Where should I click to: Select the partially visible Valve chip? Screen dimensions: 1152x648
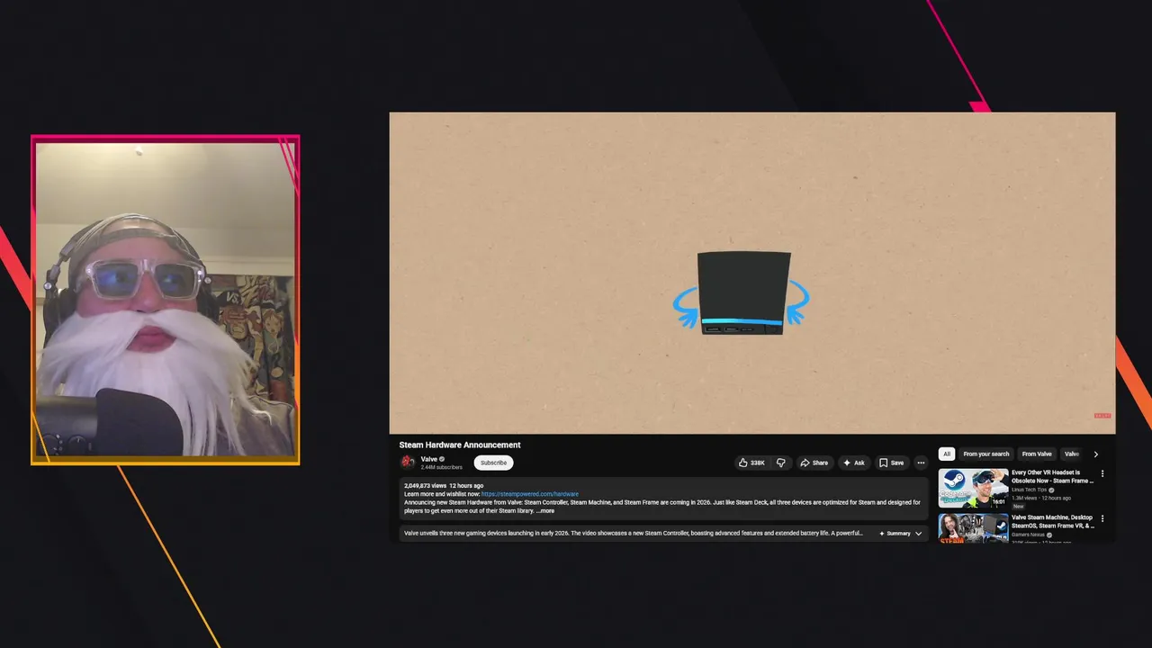pos(1071,454)
